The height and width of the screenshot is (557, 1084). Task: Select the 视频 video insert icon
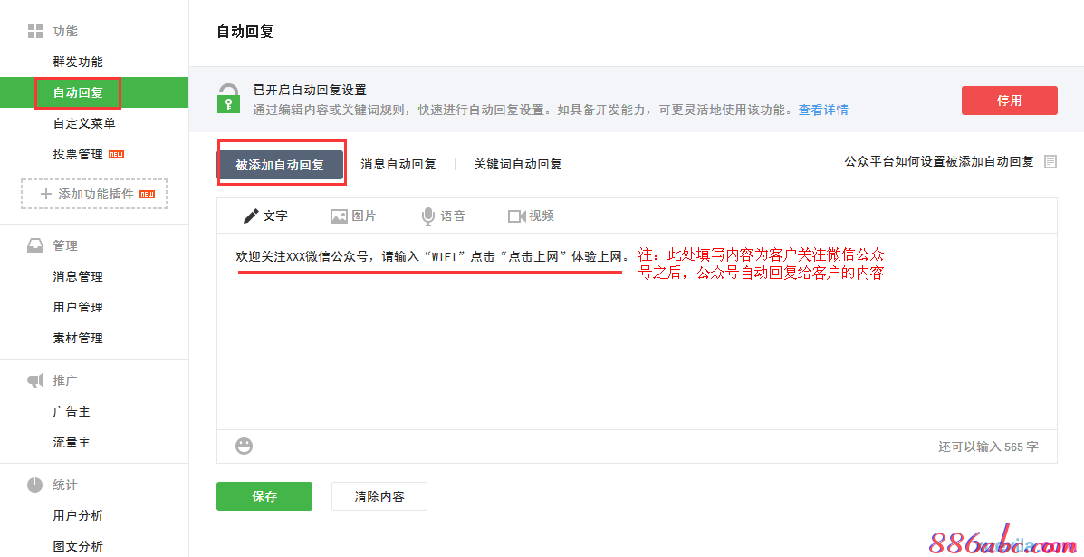514,216
